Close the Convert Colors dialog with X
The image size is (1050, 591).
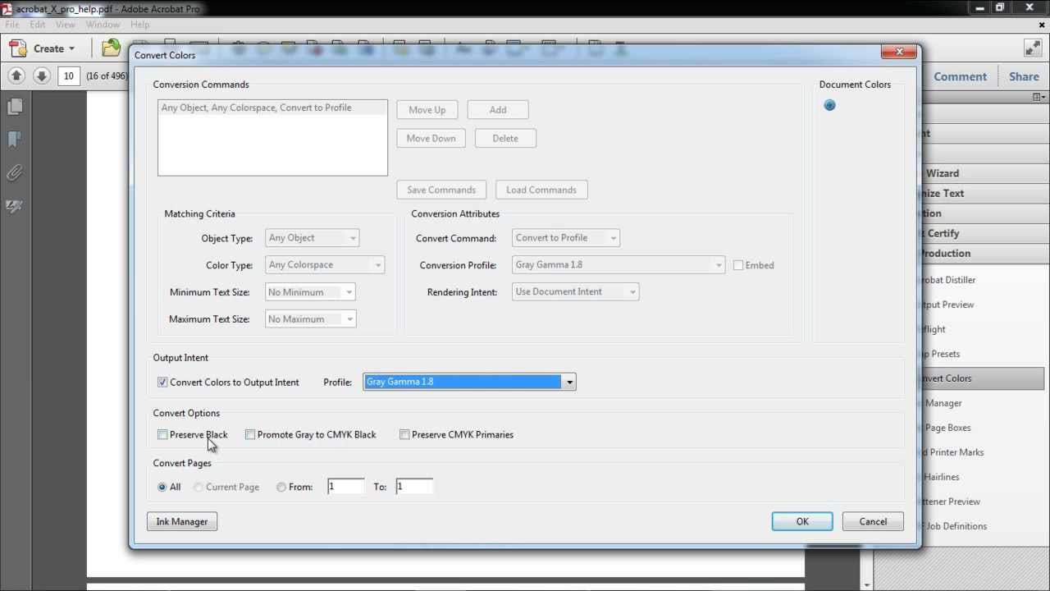tap(898, 52)
